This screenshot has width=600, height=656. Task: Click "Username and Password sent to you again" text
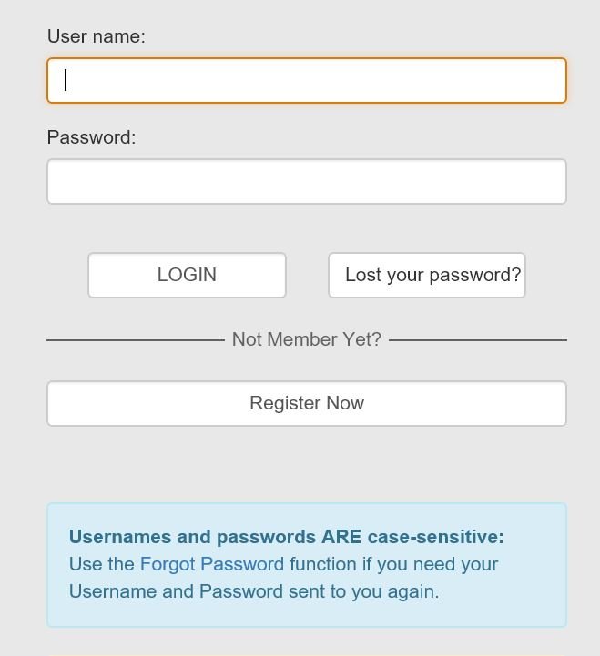254,591
